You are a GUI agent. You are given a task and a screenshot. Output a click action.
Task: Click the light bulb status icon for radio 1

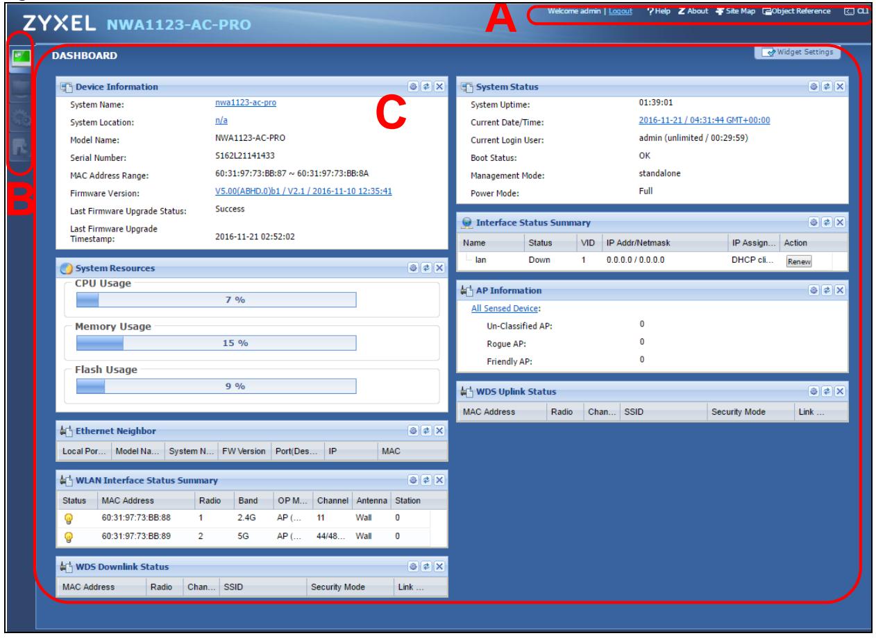pos(69,517)
